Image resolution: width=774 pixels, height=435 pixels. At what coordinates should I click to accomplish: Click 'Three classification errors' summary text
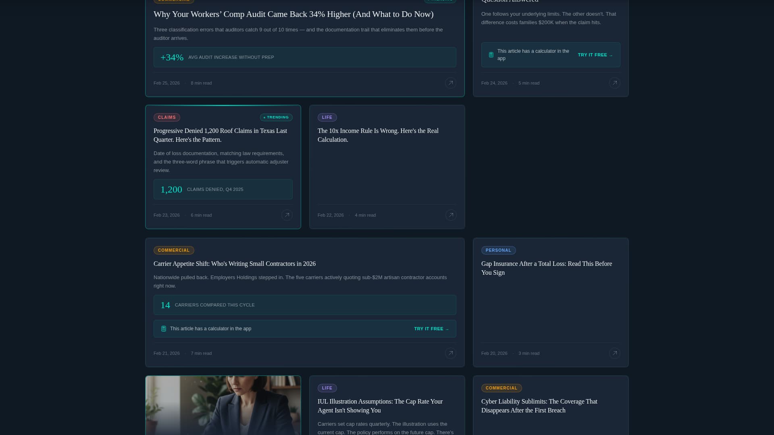[x=298, y=34]
